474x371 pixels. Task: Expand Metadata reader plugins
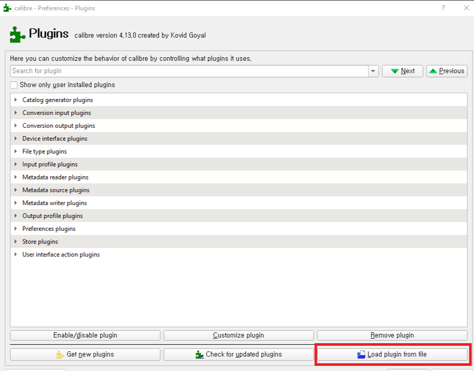click(x=15, y=177)
